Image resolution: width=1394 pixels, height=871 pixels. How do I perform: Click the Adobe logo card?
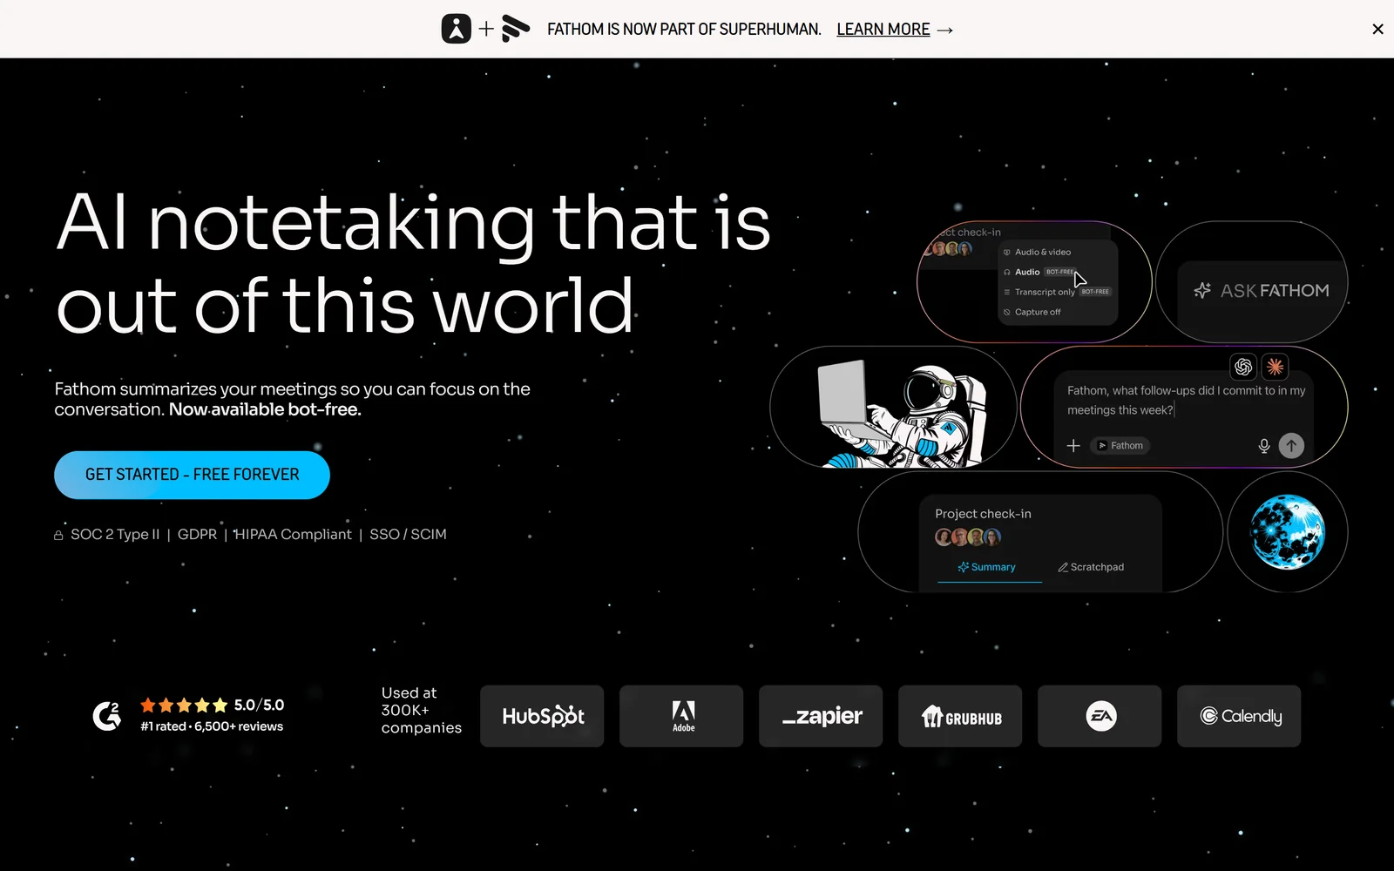click(x=681, y=716)
